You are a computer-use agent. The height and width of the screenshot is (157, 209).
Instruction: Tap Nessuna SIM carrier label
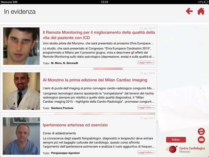click(9, 2)
